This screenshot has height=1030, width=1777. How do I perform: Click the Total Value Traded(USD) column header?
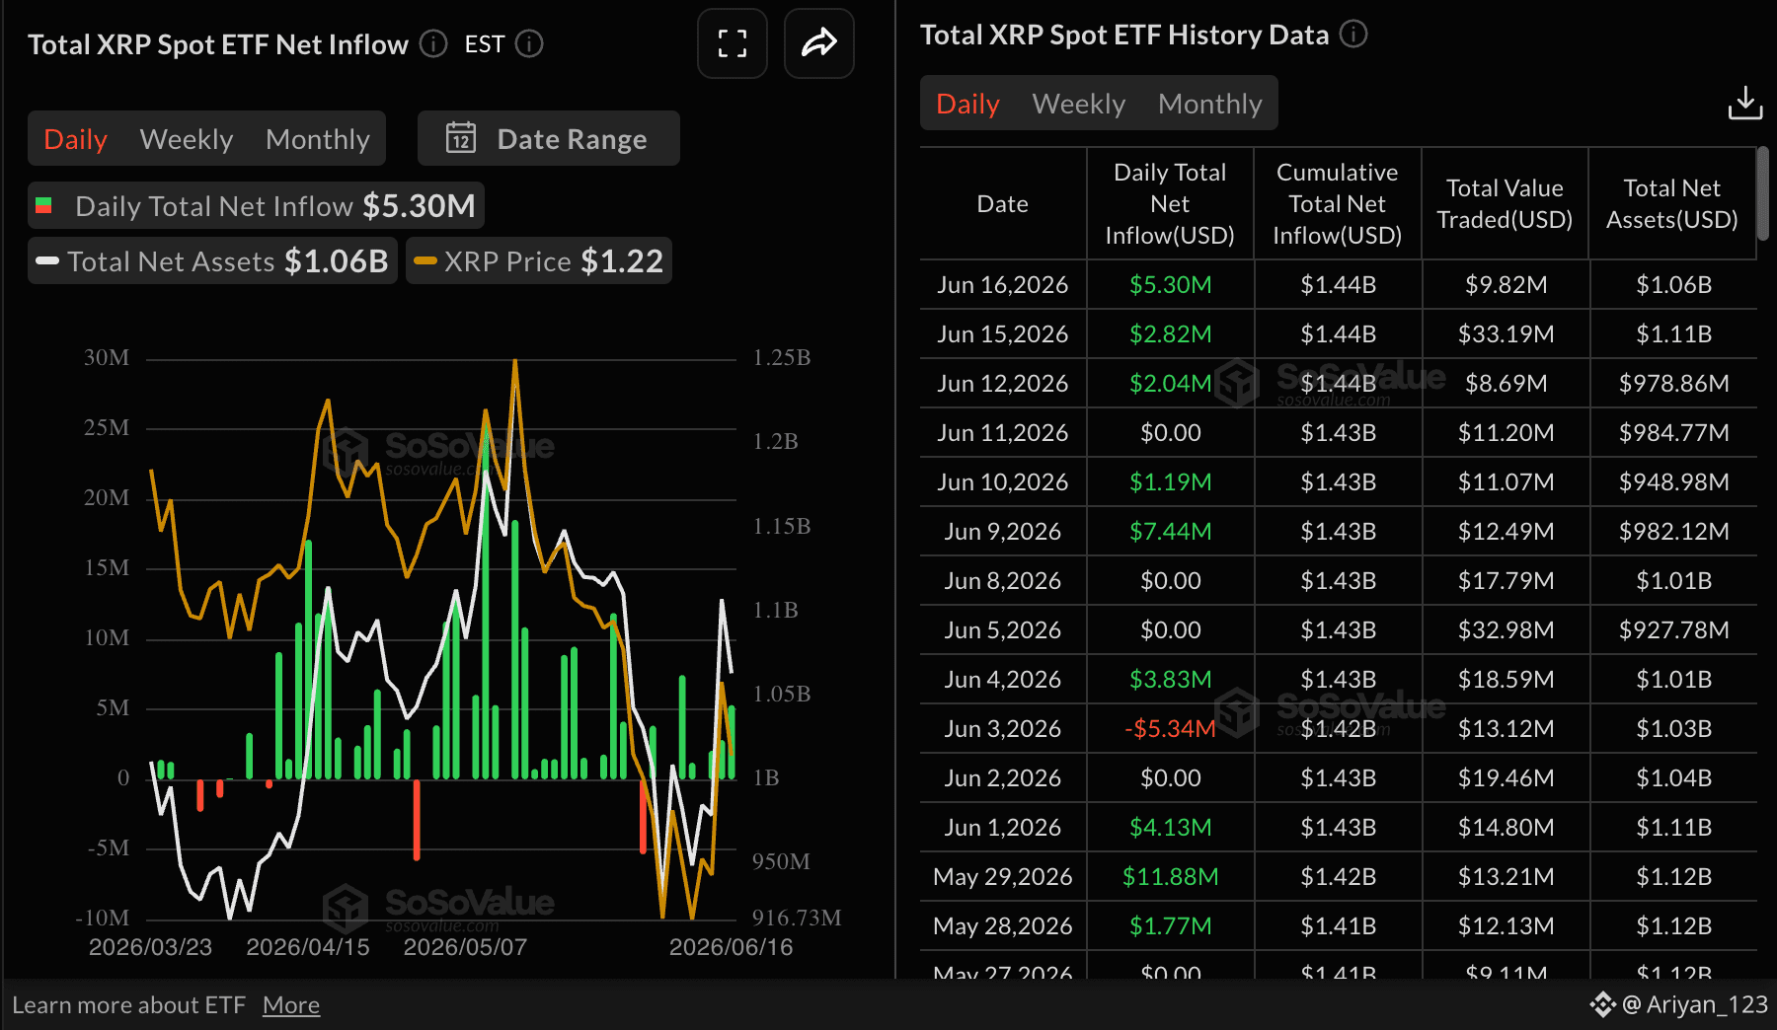coord(1505,204)
